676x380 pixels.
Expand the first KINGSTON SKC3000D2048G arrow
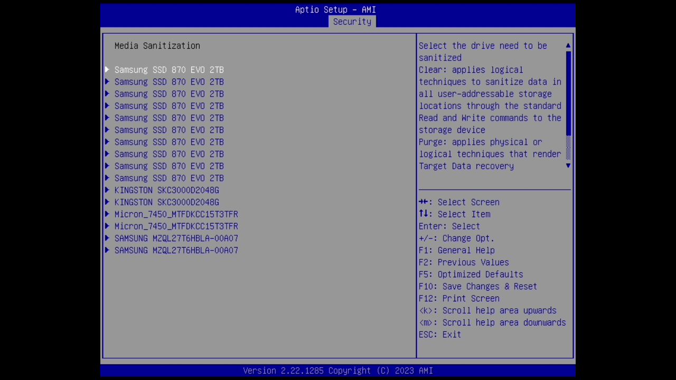[x=107, y=190]
